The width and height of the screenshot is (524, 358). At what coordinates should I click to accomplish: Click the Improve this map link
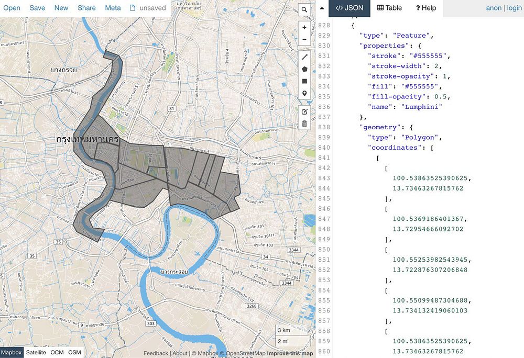290,353
